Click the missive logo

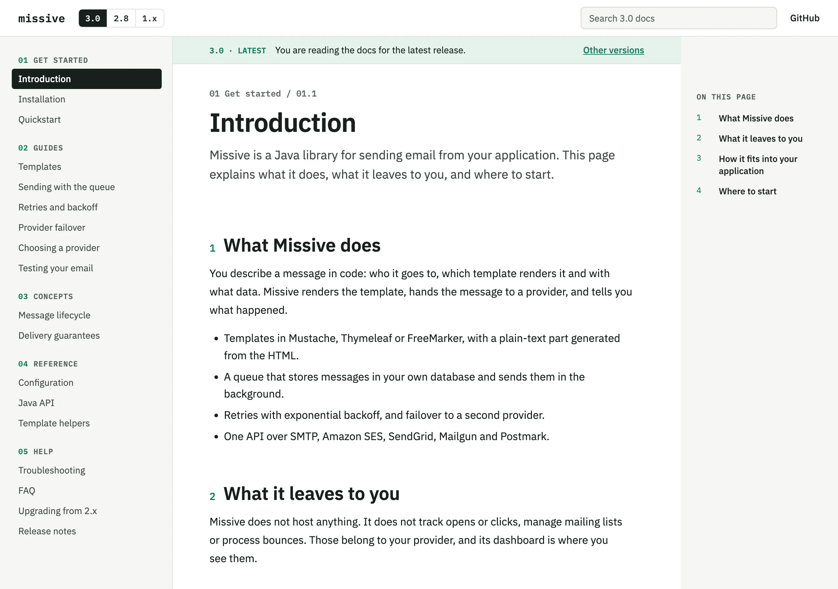pos(42,18)
